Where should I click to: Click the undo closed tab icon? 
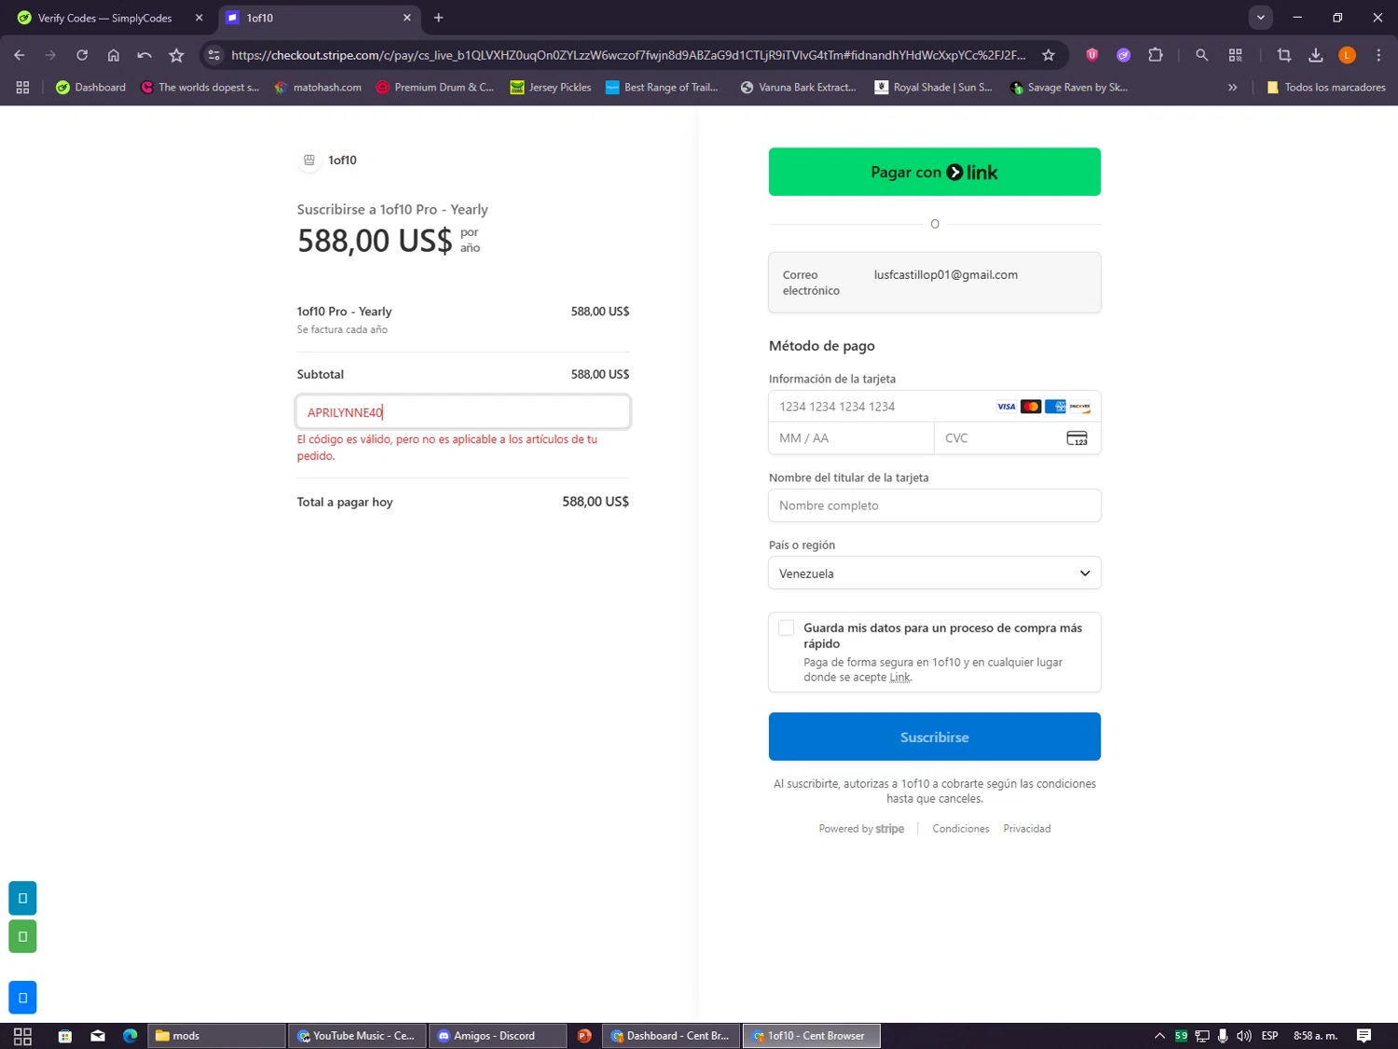(x=144, y=55)
